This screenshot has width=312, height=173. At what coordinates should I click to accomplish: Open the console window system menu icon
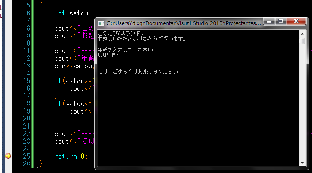tap(101, 23)
